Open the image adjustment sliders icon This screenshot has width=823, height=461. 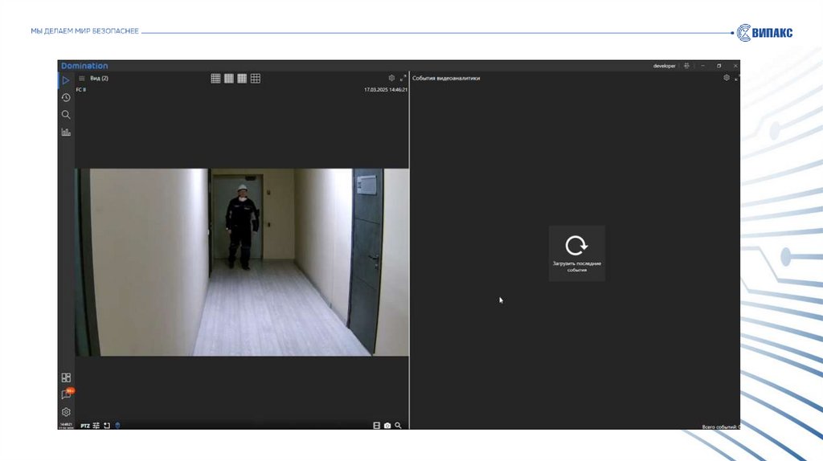click(x=96, y=426)
